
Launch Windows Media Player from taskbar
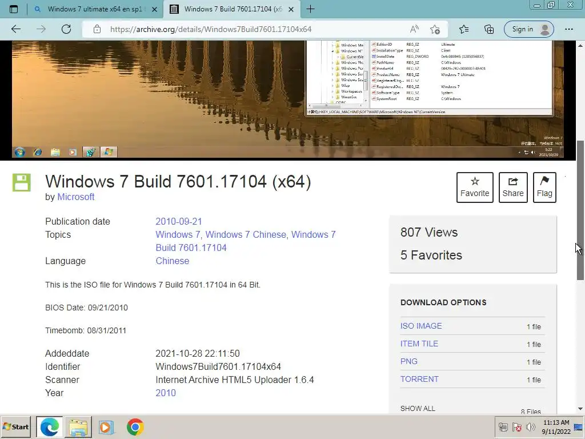106,427
